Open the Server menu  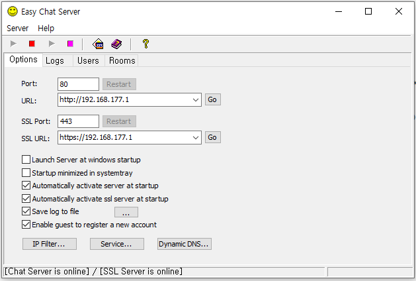17,28
